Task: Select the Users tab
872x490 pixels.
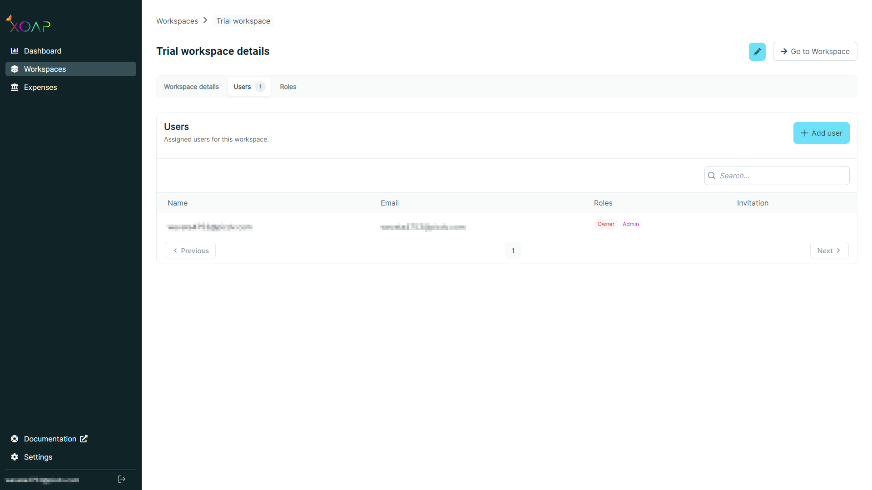Action: (242, 87)
